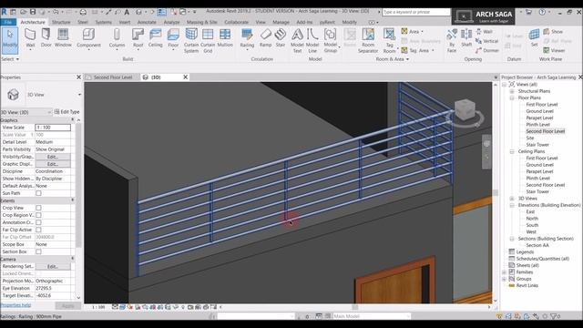Select the Shaft opening tool
Screen dimensions: 583x328
[x=466, y=38]
